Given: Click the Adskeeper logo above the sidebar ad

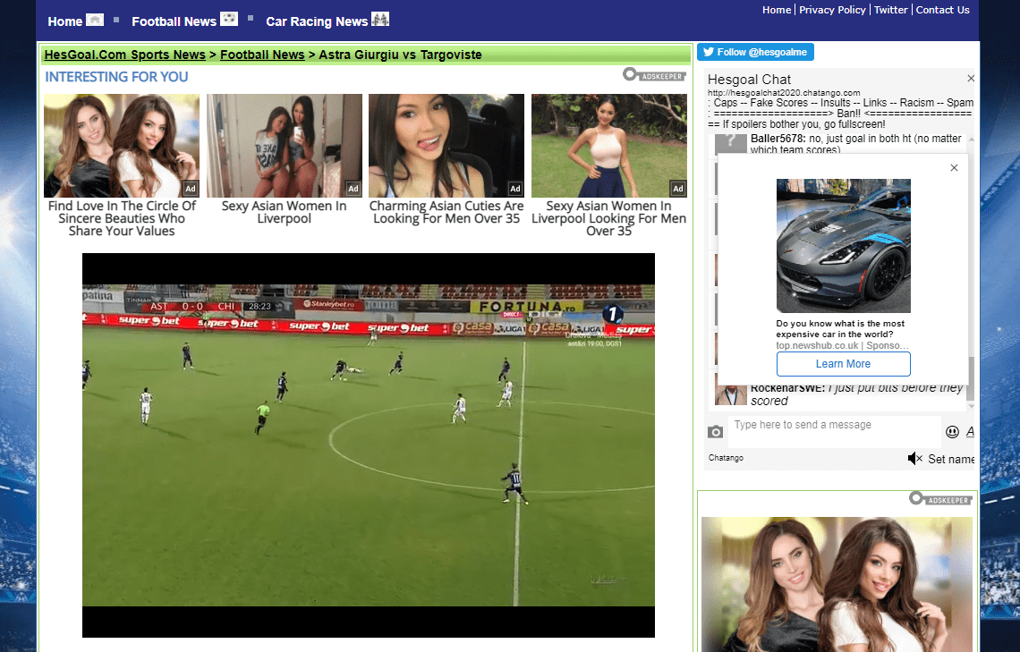Looking at the screenshot, I should pos(940,498).
